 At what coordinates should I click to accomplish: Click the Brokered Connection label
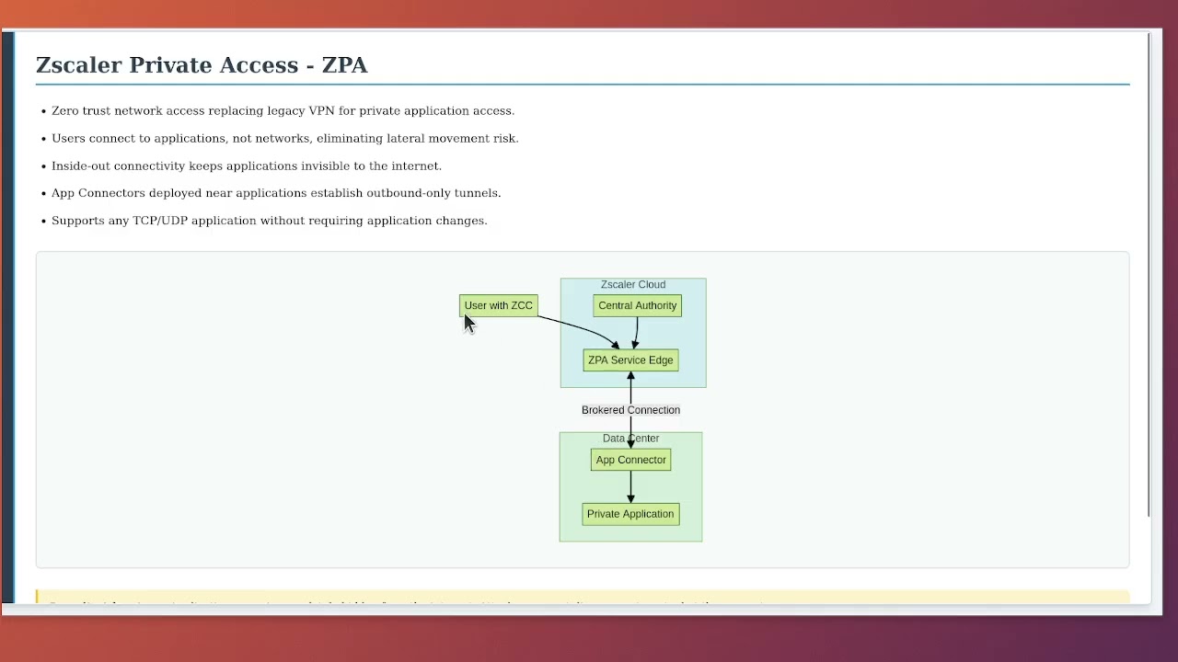(x=630, y=410)
